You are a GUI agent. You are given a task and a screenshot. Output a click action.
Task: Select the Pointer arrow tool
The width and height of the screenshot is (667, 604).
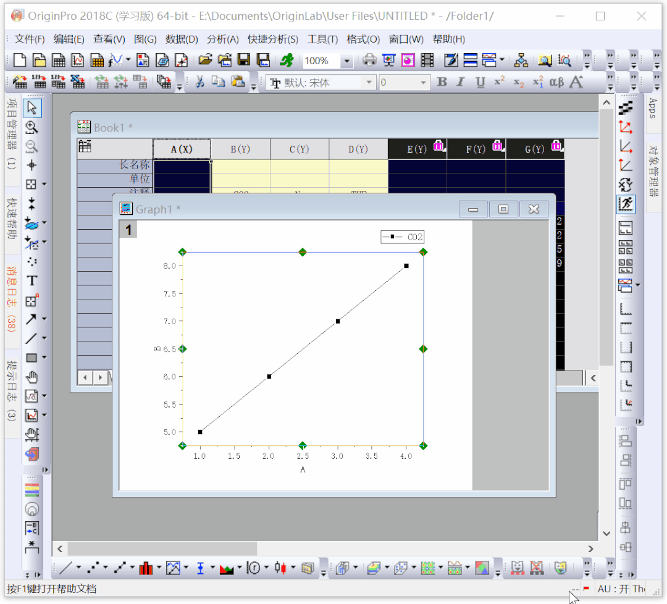[32, 108]
